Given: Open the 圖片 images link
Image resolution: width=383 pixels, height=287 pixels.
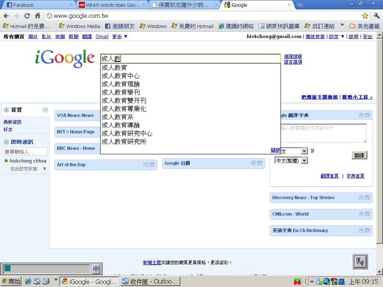Looking at the screenshot, I should (33, 36).
